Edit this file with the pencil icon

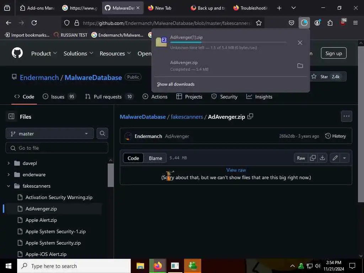[335, 158]
